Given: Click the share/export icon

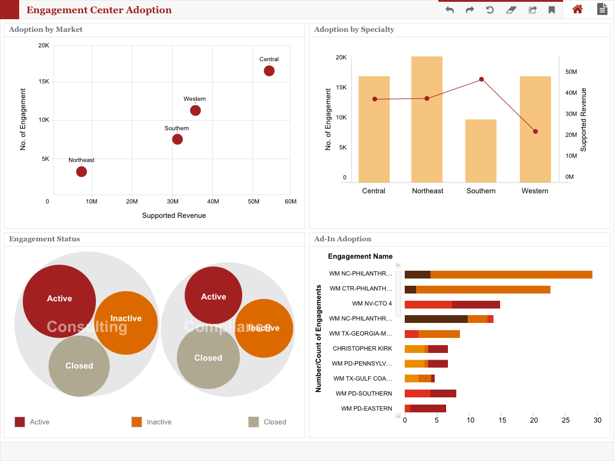Looking at the screenshot, I should coord(532,10).
